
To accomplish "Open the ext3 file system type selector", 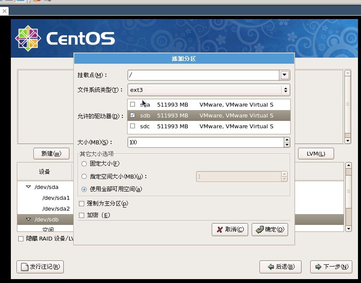I will (x=209, y=90).
